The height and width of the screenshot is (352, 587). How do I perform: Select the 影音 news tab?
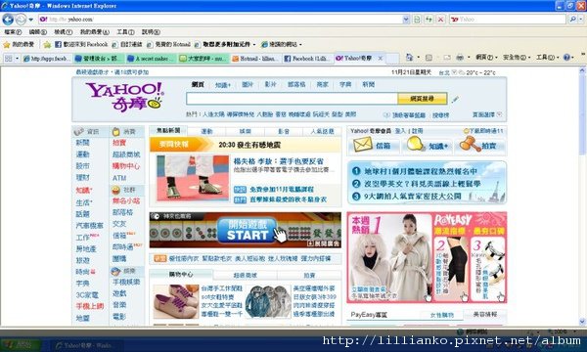[x=284, y=131]
